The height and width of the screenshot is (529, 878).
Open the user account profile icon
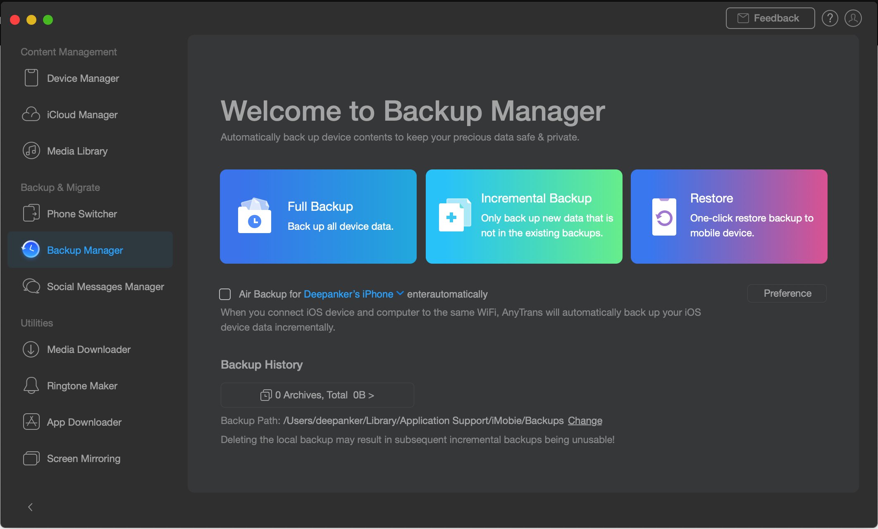point(853,18)
